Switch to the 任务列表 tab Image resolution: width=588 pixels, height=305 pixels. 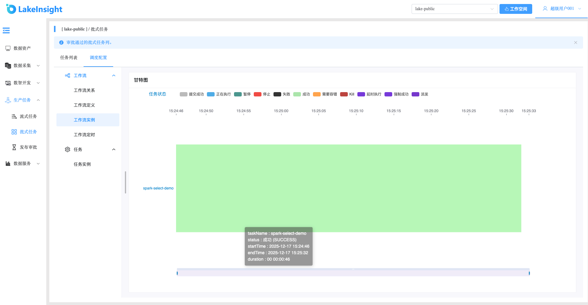point(69,58)
